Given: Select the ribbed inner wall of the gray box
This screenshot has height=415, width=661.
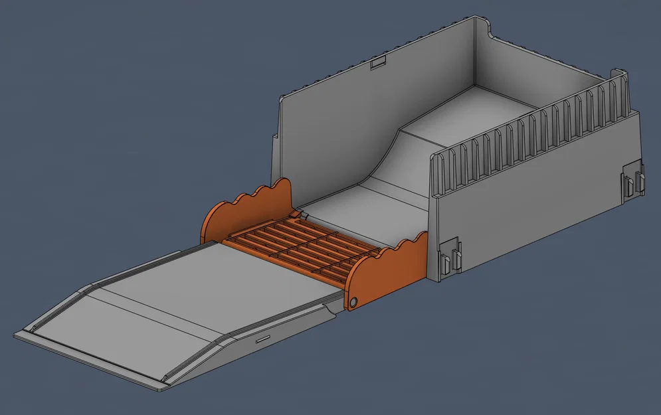Looking at the screenshot, I should click(x=531, y=134).
